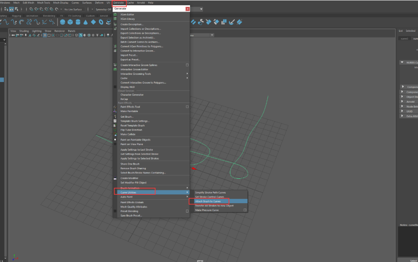
Task: Click the No Live Surface field
Action: click(73, 9)
